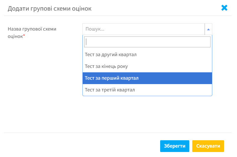Close the dialog with the blue X icon
The height and width of the screenshot is (157, 237).
click(224, 8)
